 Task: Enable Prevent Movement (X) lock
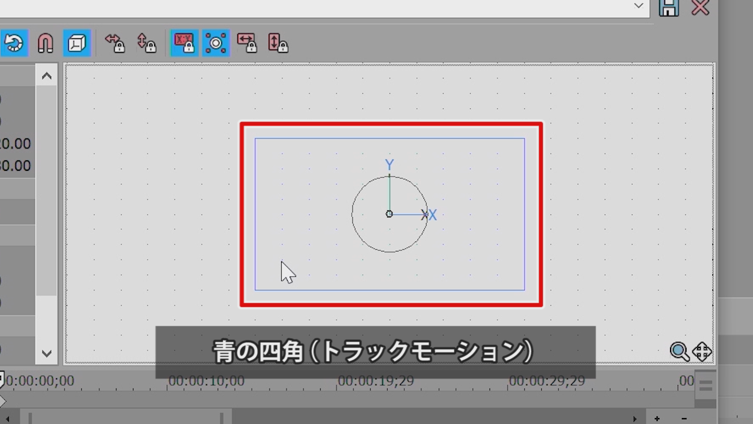coord(115,43)
